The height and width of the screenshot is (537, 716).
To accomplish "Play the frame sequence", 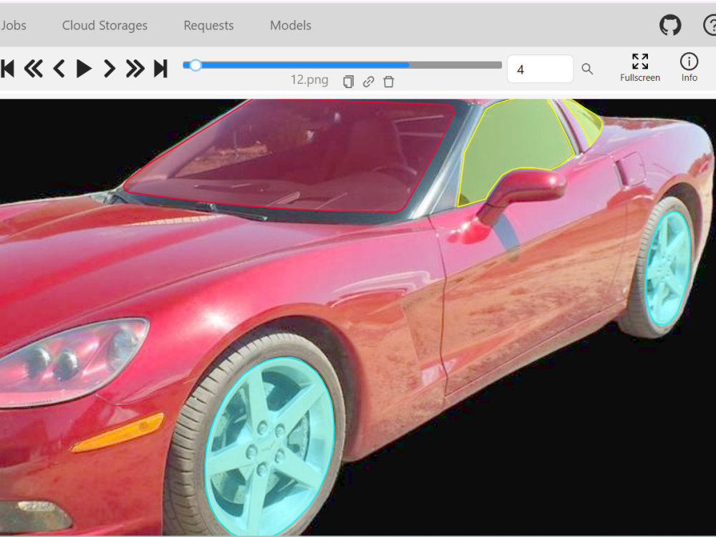I will coord(84,69).
